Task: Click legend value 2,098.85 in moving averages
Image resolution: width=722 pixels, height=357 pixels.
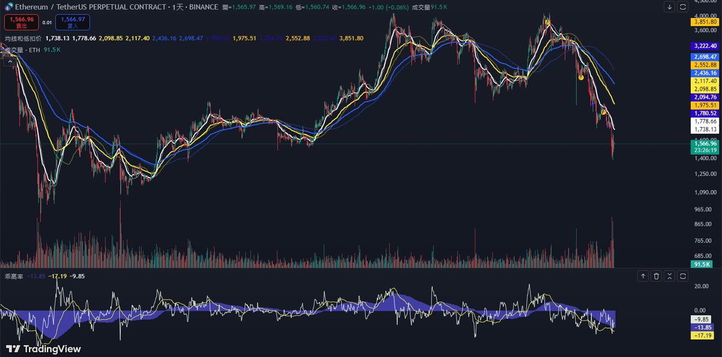Action: 111,38
